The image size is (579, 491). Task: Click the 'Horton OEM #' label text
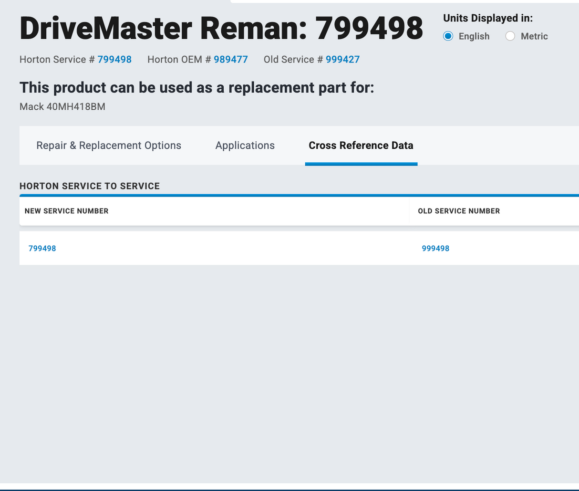pos(179,60)
